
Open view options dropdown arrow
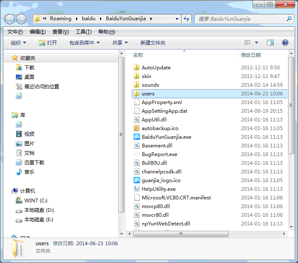(256, 43)
